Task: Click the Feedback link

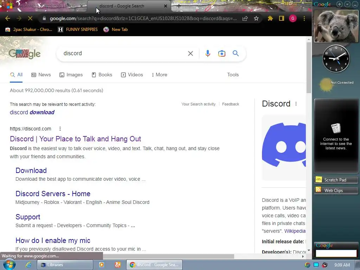Action: point(231,104)
